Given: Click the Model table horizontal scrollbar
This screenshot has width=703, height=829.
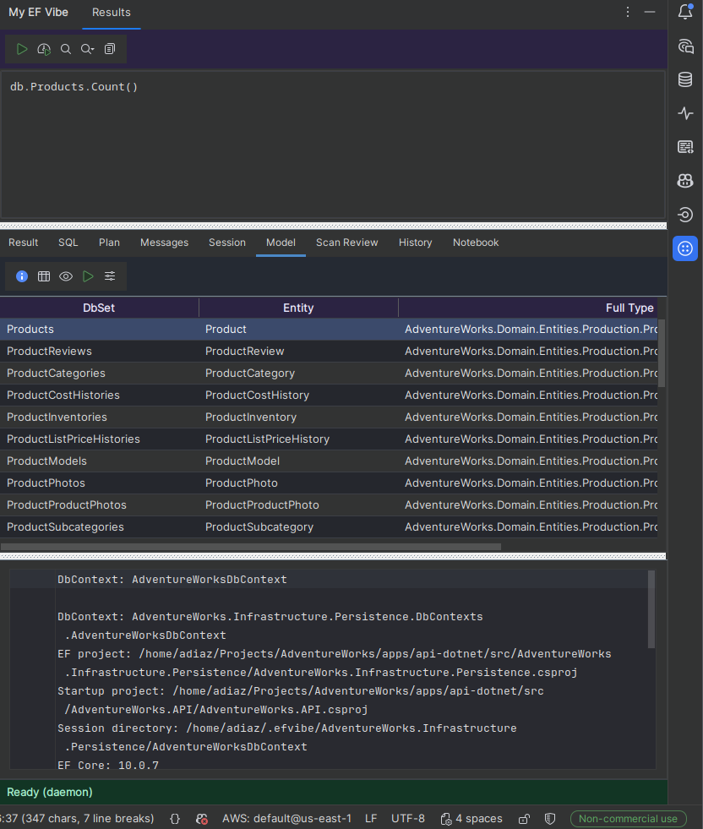Looking at the screenshot, I should (251, 547).
